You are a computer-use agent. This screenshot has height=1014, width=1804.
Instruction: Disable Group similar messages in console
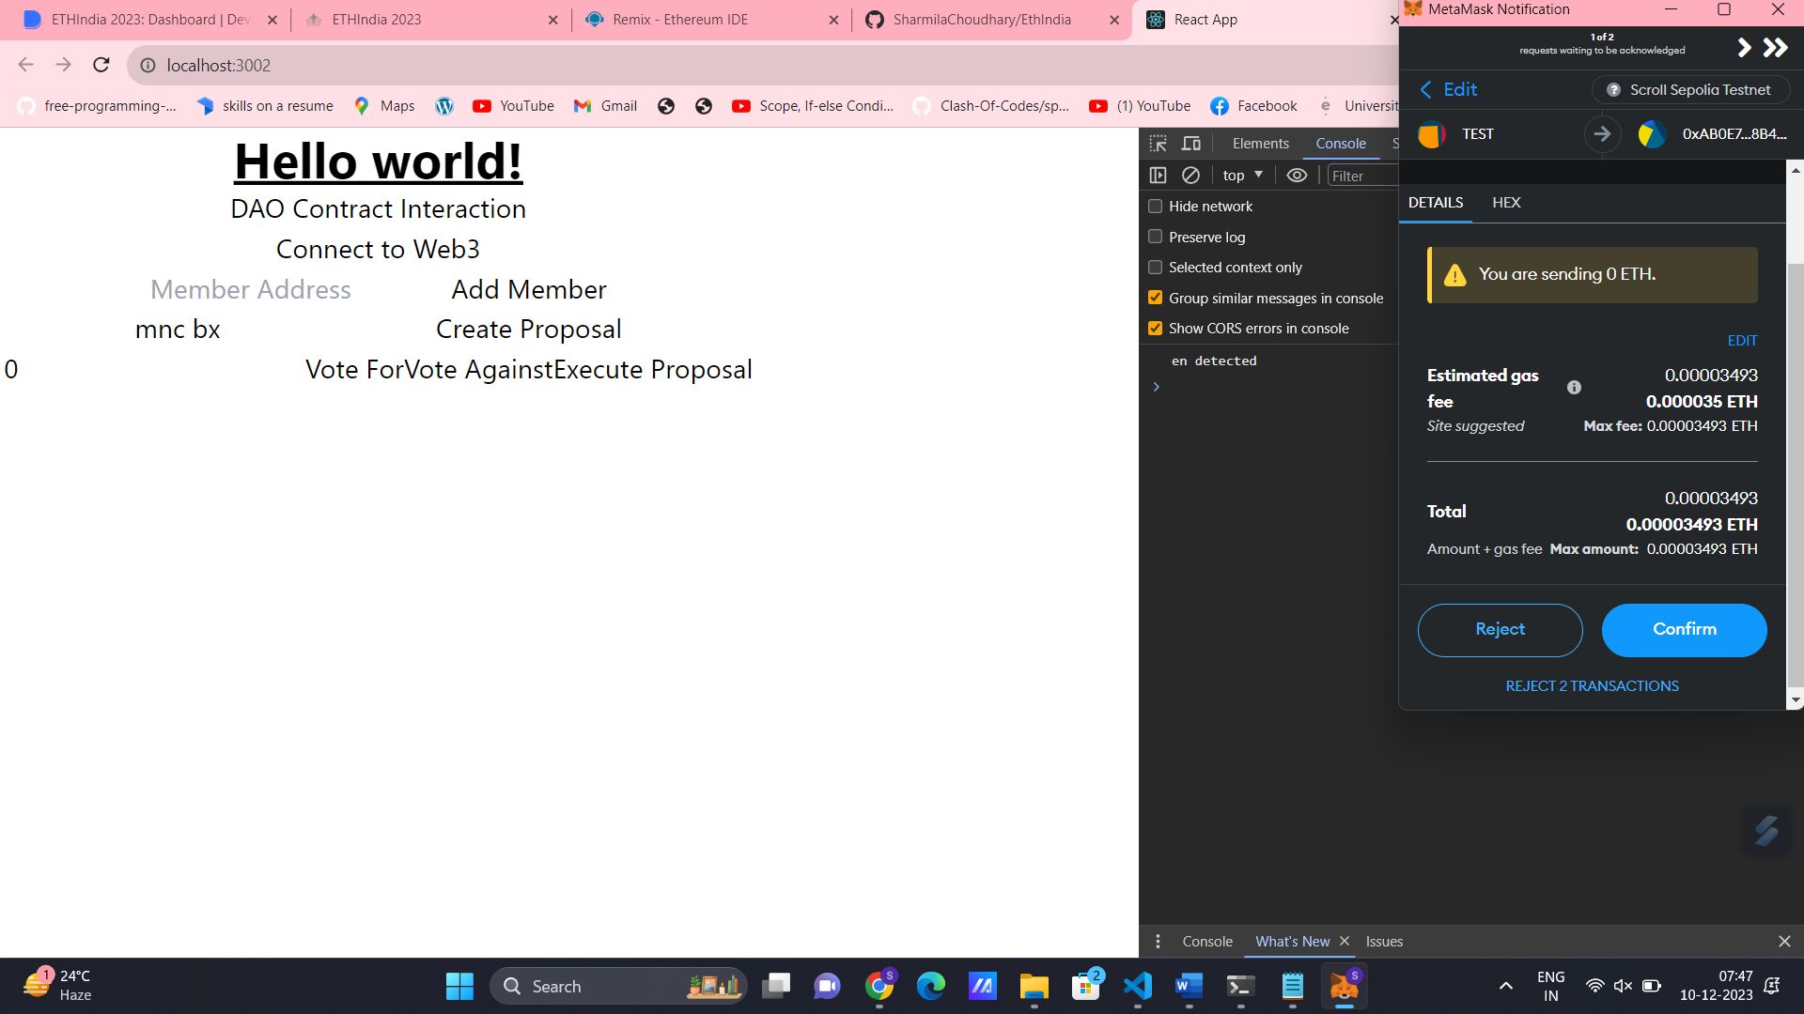pyautogui.click(x=1156, y=298)
